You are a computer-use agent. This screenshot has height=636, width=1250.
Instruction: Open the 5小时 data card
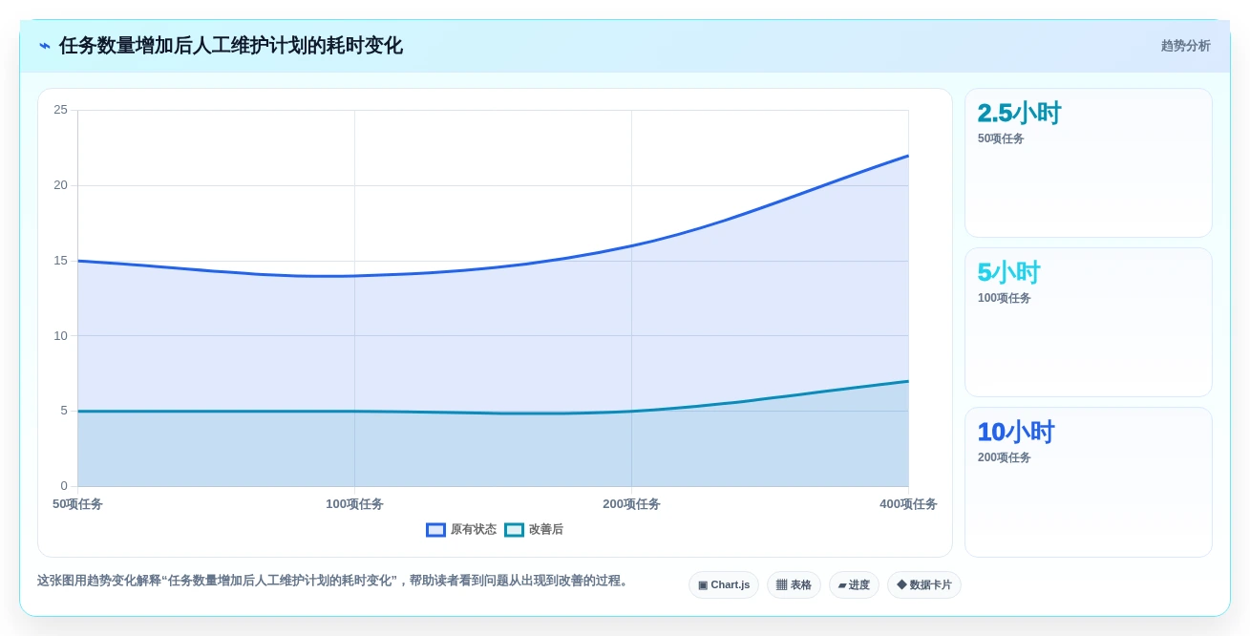click(1089, 323)
